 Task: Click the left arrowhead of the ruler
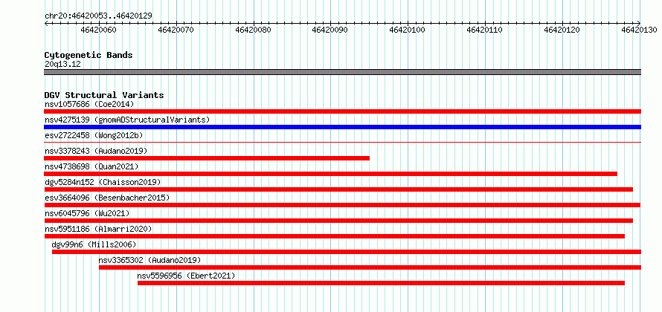pyautogui.click(x=46, y=23)
